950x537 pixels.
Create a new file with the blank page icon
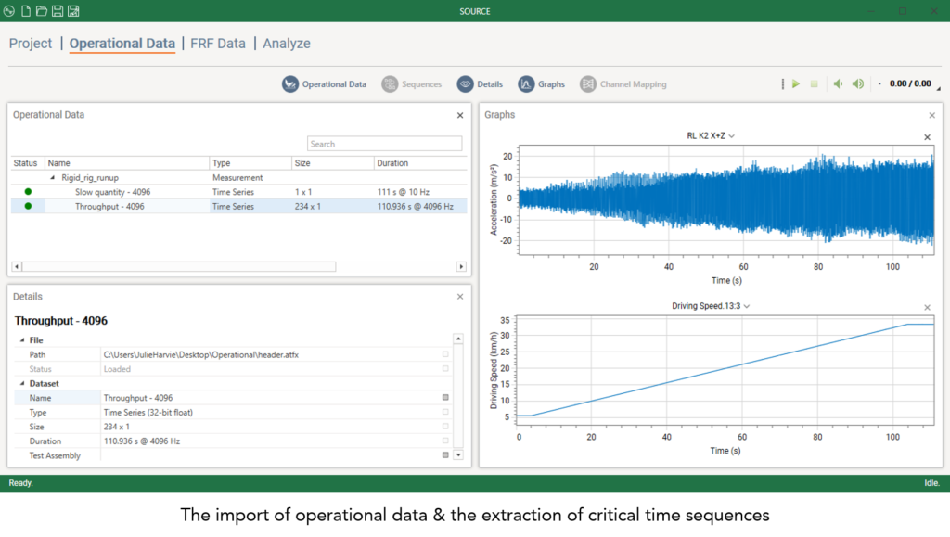(26, 11)
